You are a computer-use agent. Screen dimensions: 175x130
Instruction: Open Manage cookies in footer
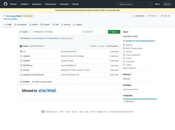point(102,112)
